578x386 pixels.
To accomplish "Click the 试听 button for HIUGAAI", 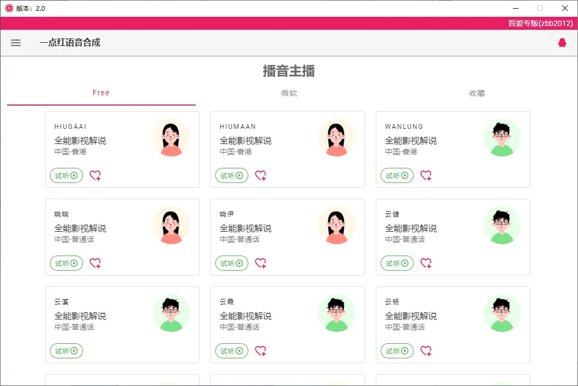I will tap(66, 175).
